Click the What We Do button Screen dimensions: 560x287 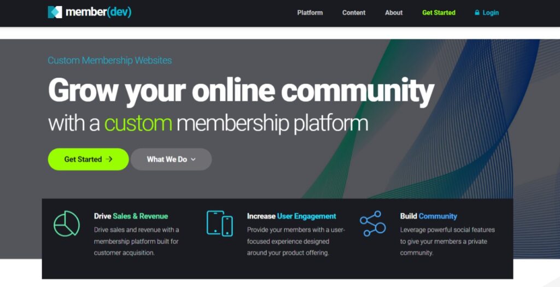tap(171, 159)
